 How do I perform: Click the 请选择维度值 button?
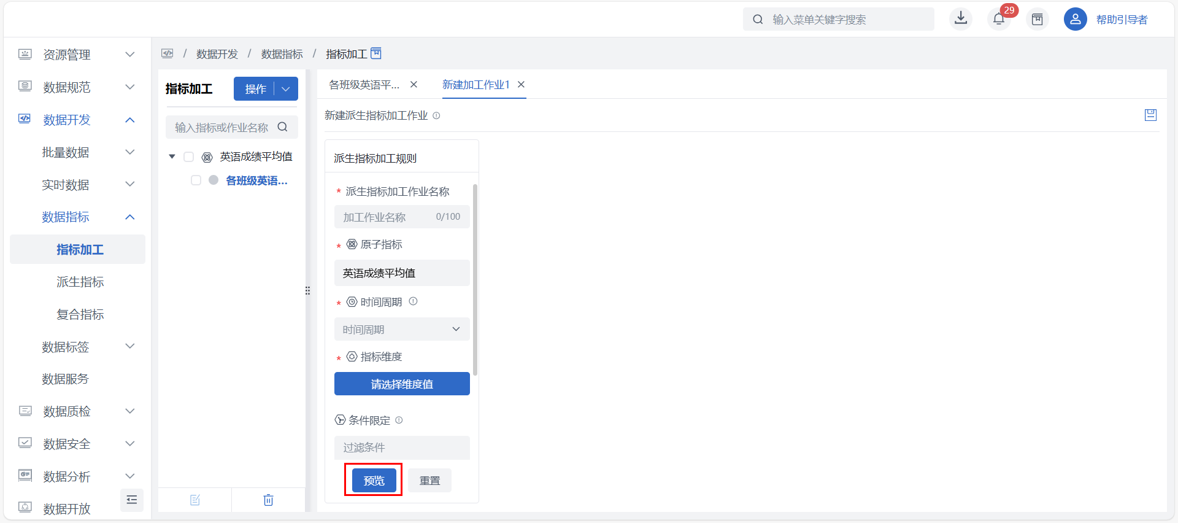(402, 384)
